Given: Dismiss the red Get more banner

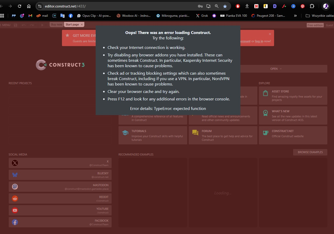Looking at the screenshot, I should pos(270,34).
